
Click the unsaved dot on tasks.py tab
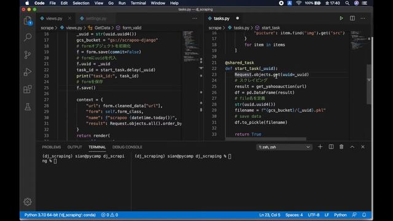click(x=238, y=18)
